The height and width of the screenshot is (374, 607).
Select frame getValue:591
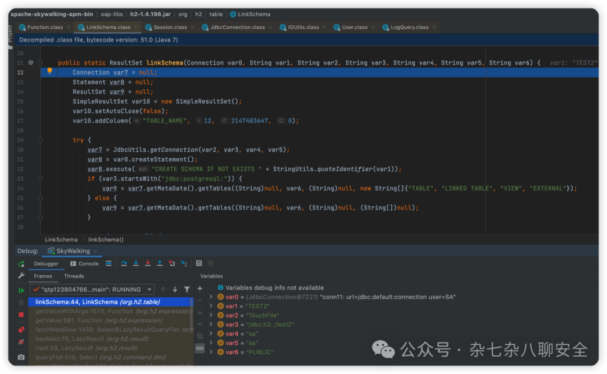coord(110,320)
